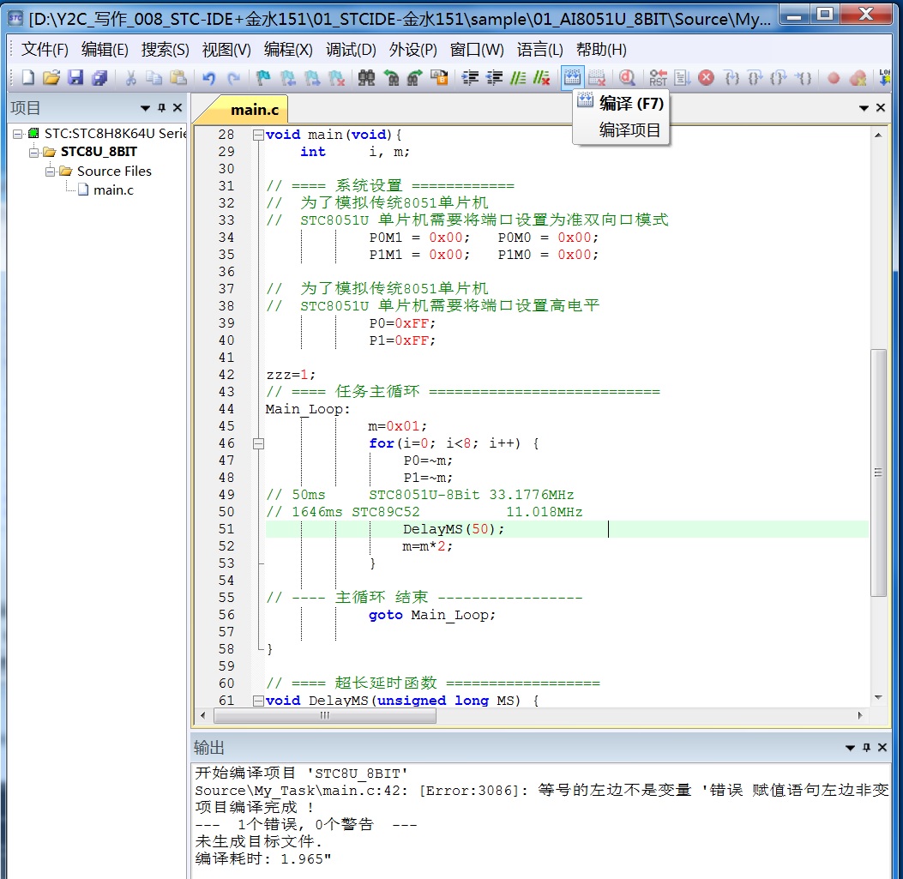Open the 语言(L) menu
The width and height of the screenshot is (903, 879).
[539, 50]
